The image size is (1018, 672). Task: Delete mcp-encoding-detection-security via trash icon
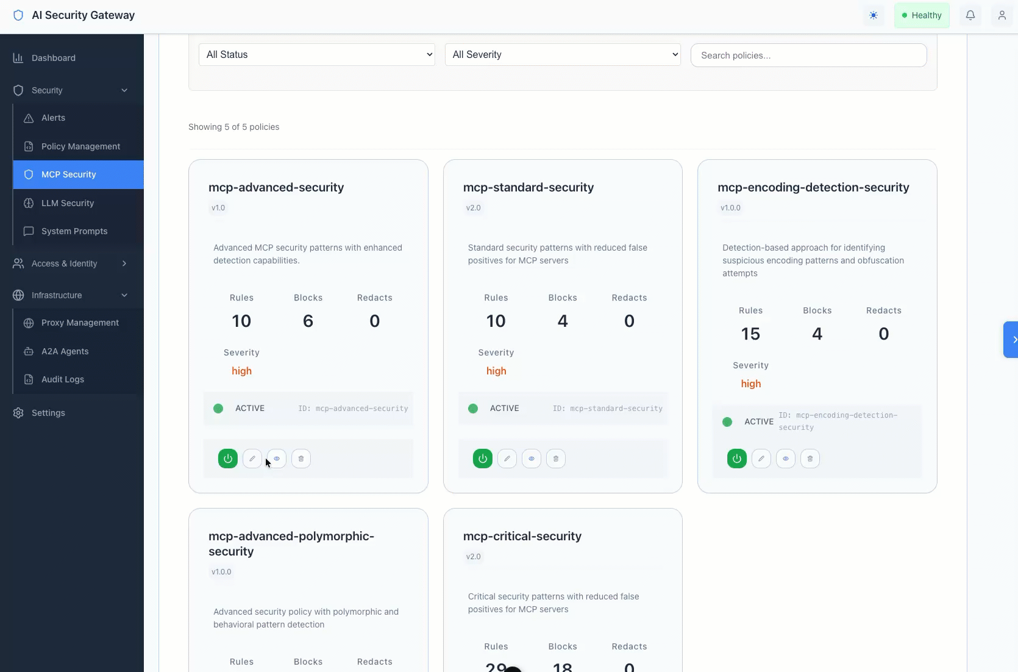[810, 459]
